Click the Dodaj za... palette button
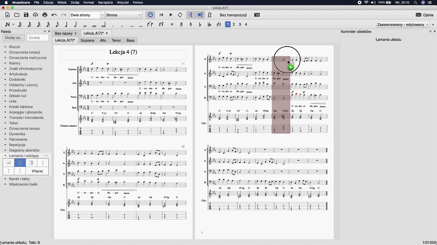The width and height of the screenshot is (437, 245). click(14, 38)
